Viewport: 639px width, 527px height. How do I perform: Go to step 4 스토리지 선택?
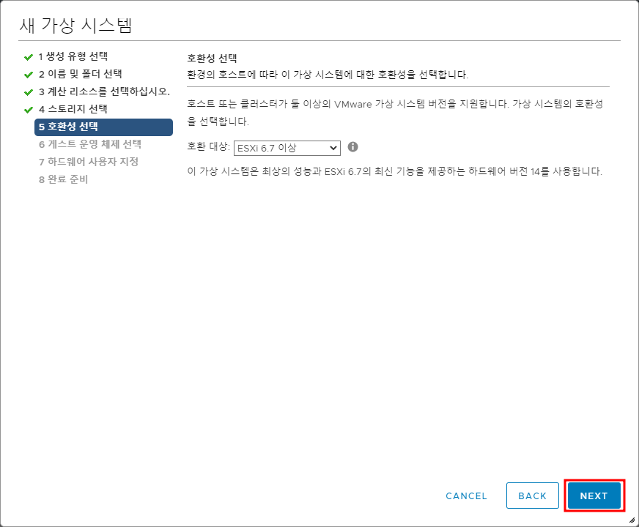pyautogui.click(x=73, y=109)
